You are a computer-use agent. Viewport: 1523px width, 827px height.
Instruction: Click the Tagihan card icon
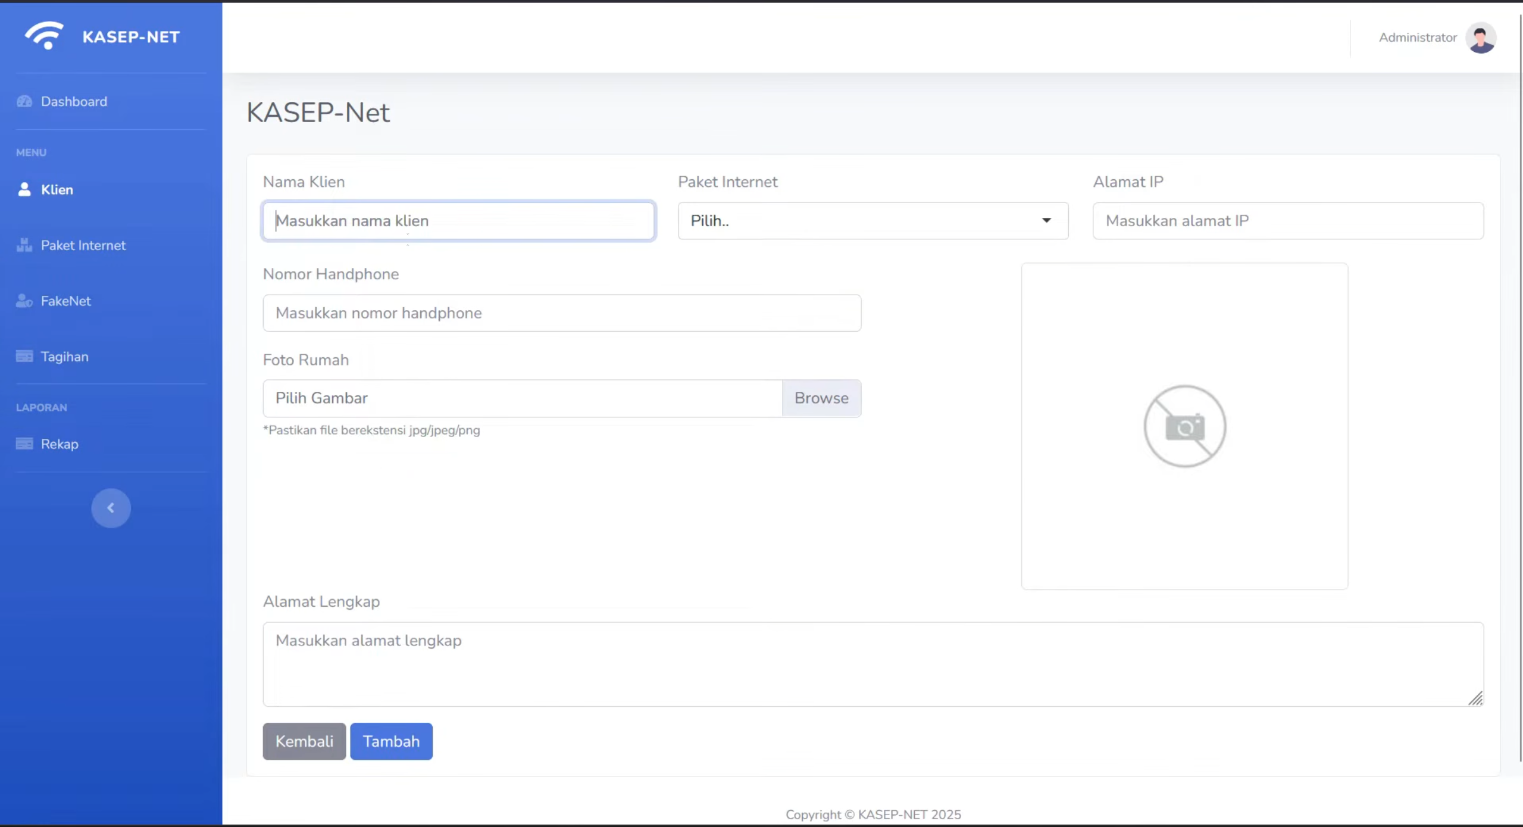point(24,357)
